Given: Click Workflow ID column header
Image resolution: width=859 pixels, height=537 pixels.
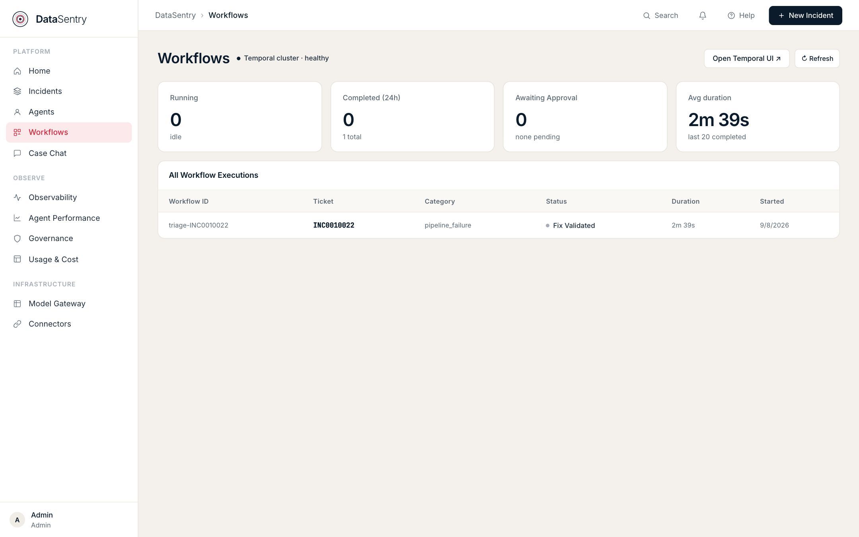Looking at the screenshot, I should [189, 201].
